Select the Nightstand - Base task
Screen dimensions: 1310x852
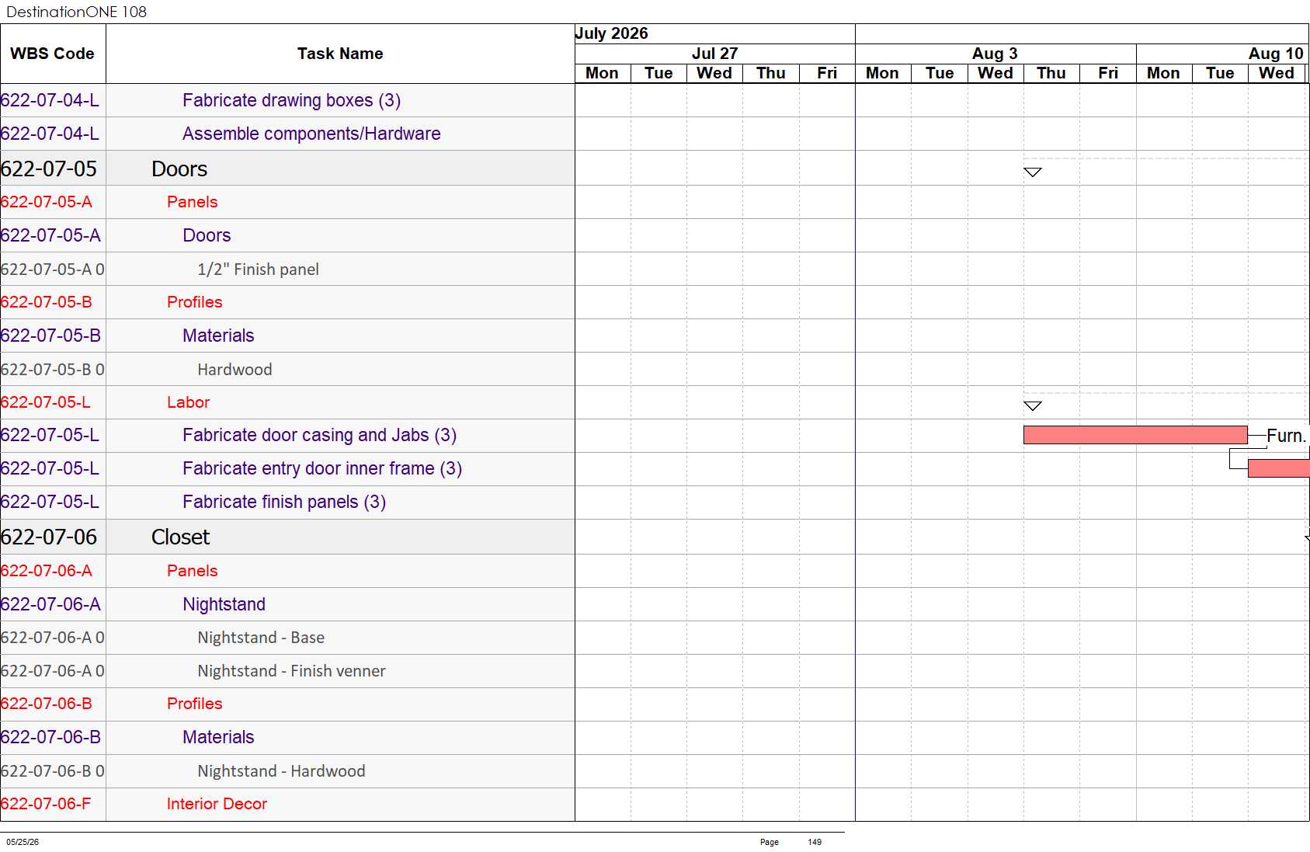coord(261,638)
